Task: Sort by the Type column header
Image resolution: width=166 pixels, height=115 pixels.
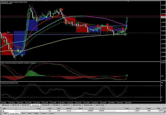Action: tap(46, 108)
